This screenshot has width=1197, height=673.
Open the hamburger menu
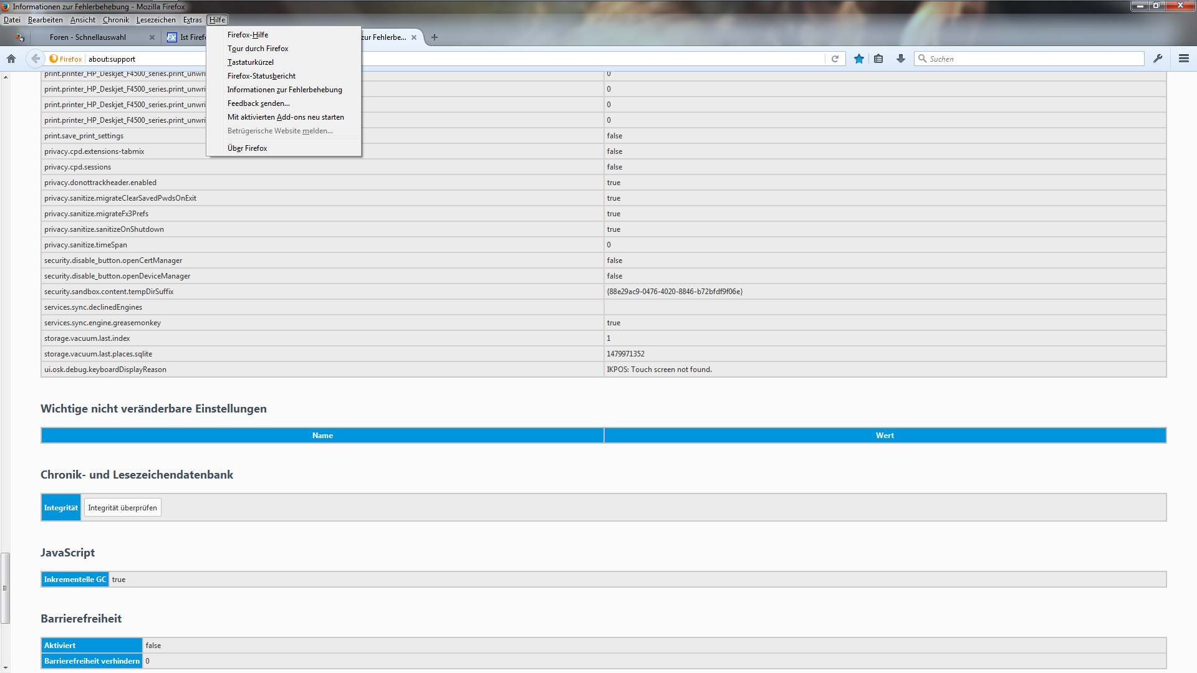(x=1184, y=59)
